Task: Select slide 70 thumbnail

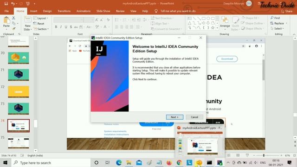Action: (19, 58)
